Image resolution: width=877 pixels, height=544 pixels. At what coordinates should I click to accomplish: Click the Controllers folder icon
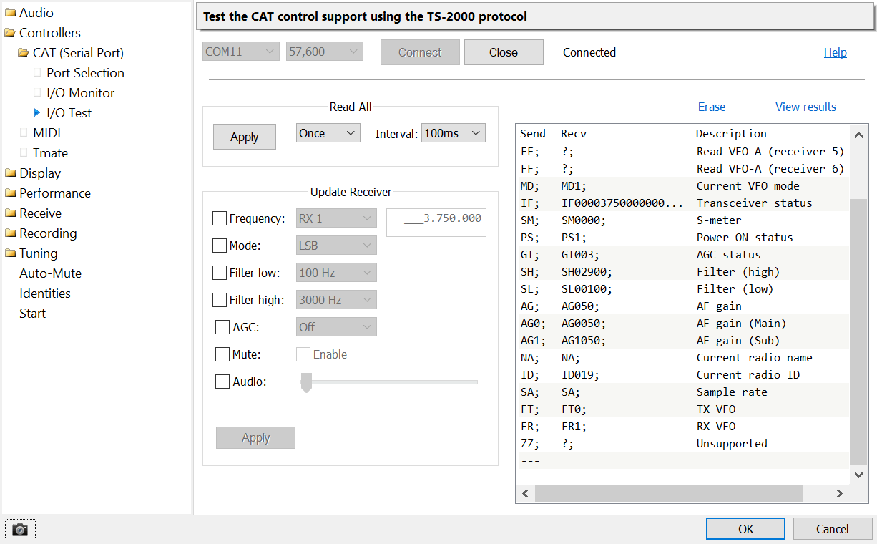(x=10, y=33)
